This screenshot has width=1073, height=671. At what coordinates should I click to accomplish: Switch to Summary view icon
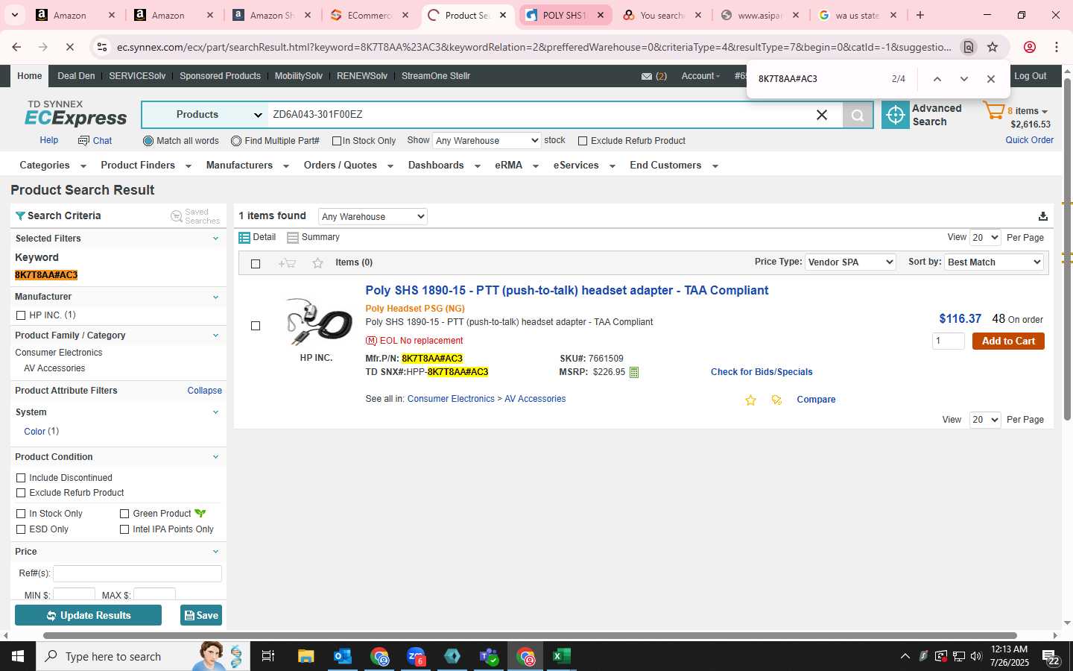(293, 237)
